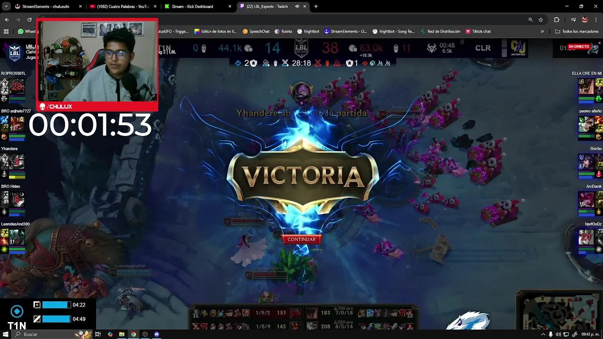Open Task View in taskbar

[x=98, y=334]
